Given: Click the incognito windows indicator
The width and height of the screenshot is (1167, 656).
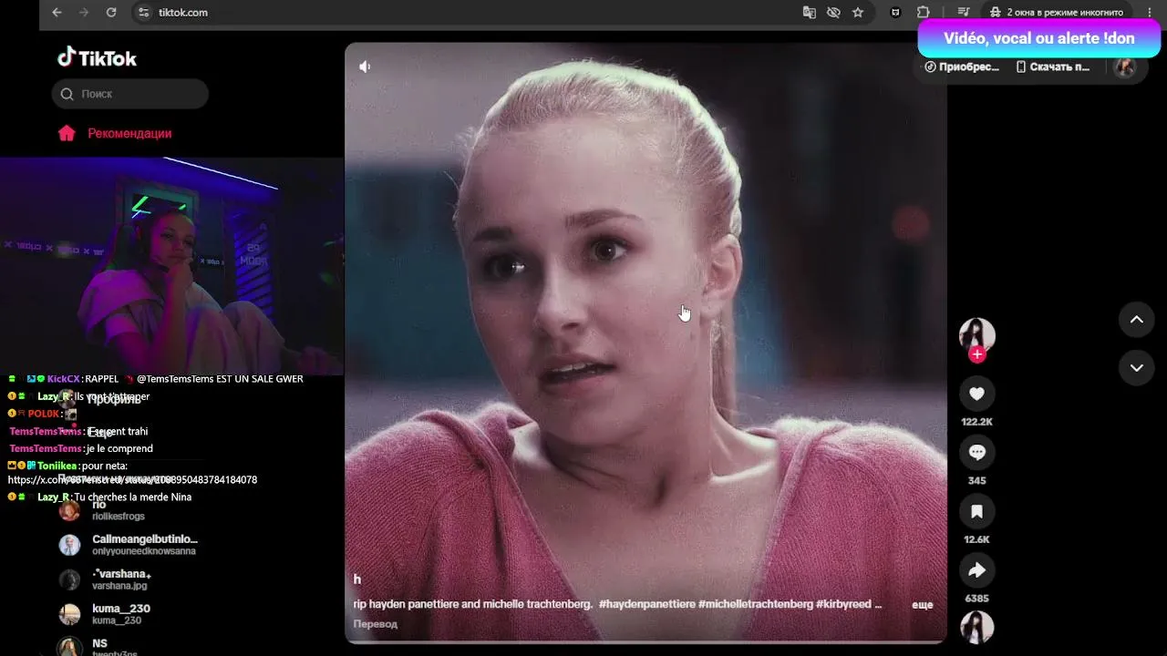Looking at the screenshot, I should [1058, 13].
